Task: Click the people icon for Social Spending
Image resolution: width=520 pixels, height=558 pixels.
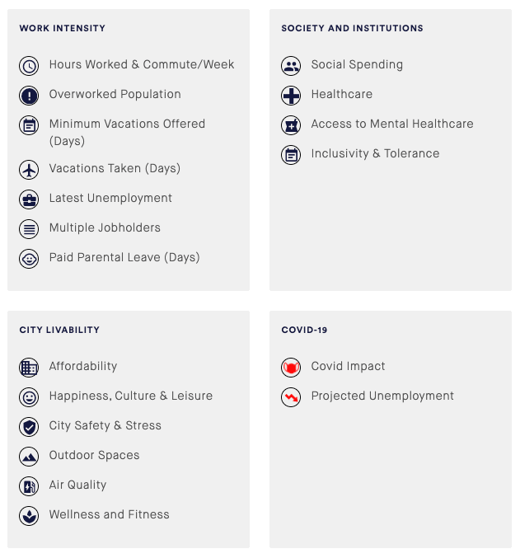Action: [x=291, y=66]
